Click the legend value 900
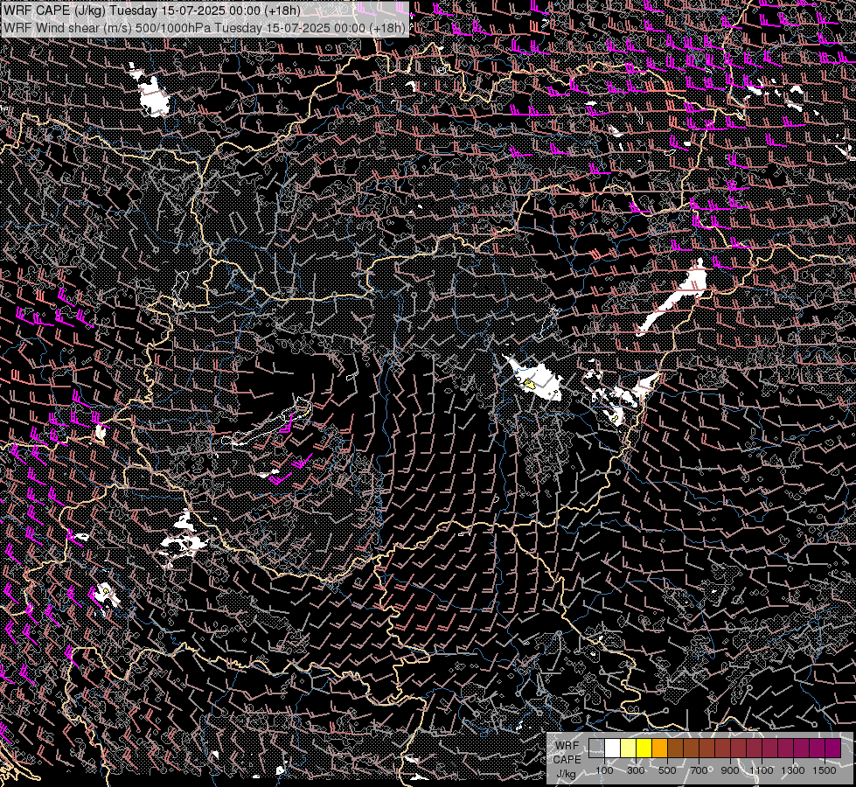Screen dimensions: 856x787 tap(730, 770)
